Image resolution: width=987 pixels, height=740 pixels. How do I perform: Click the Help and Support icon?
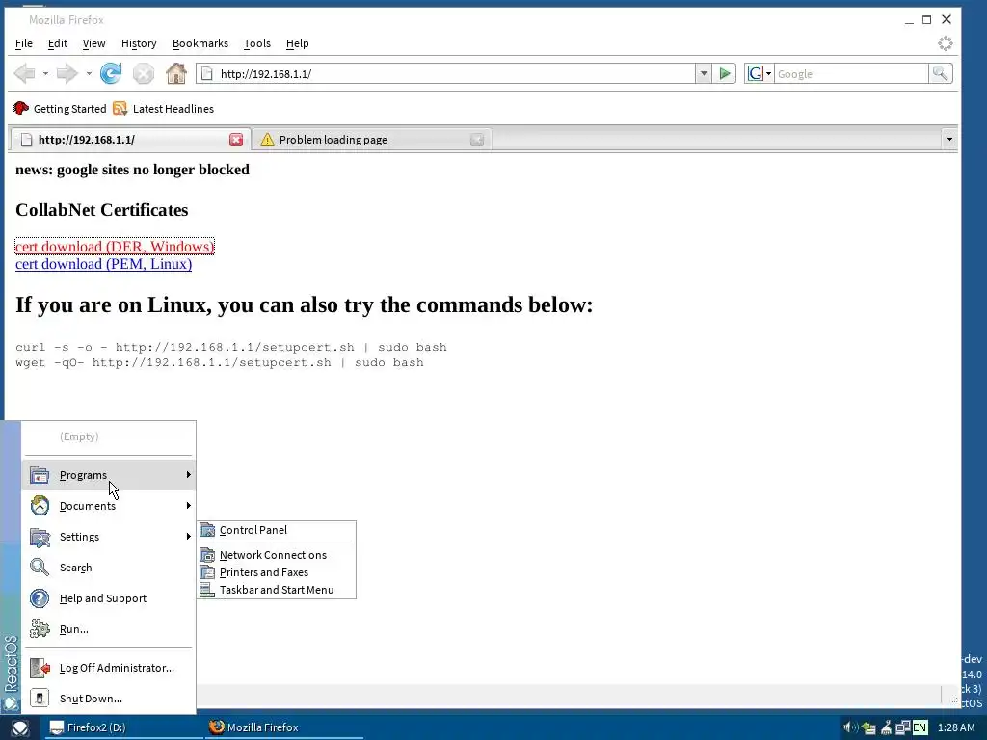40,598
